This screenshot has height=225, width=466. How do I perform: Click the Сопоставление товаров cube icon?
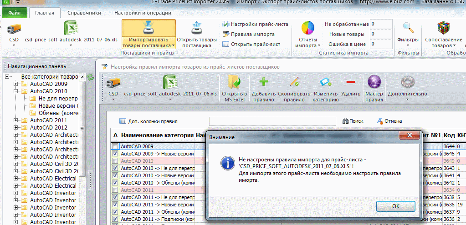click(x=444, y=28)
